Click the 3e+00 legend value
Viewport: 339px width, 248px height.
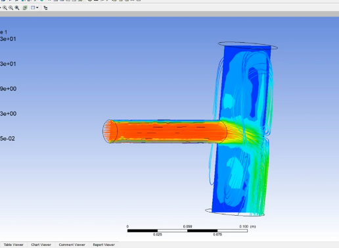click(8, 114)
